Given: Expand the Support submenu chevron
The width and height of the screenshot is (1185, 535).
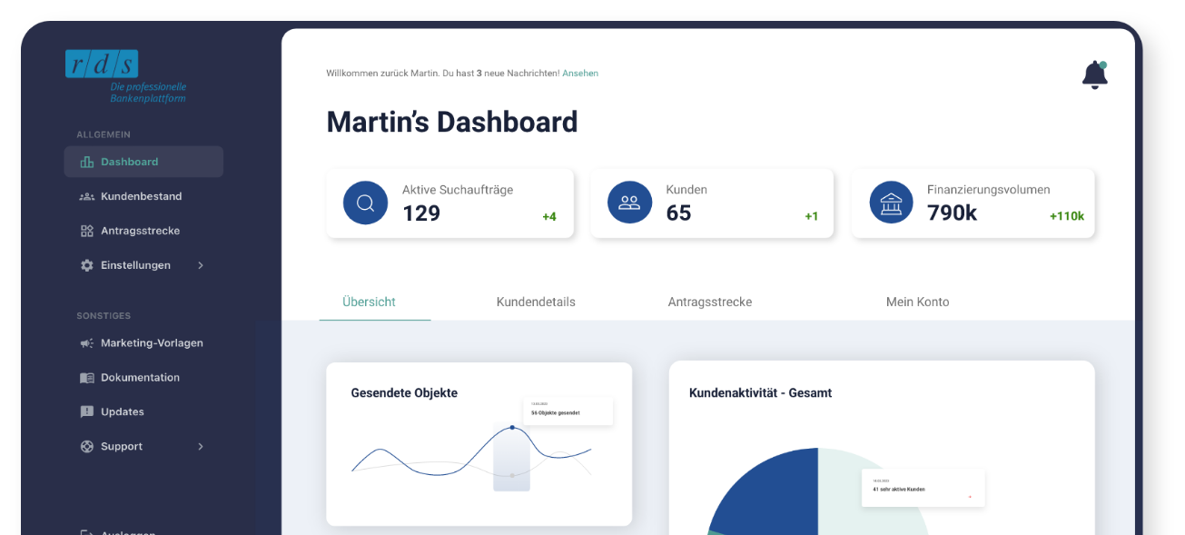Looking at the screenshot, I should click(x=201, y=447).
